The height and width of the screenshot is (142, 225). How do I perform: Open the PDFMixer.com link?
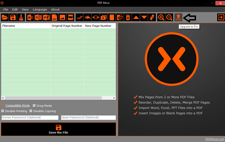click(214, 139)
